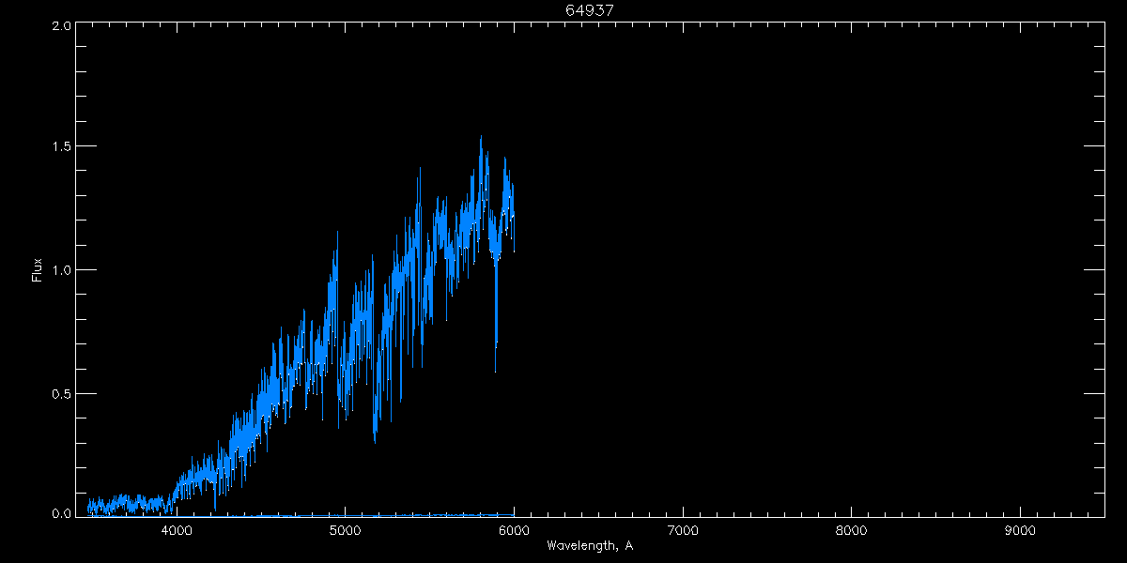Viewport: 1127px width, 563px height.
Task: Click the spectrum's left start near 3500
Action: 89,507
